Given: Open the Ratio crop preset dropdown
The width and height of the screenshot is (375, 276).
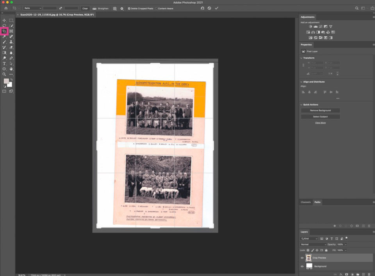Looking at the screenshot, I should point(32,8).
